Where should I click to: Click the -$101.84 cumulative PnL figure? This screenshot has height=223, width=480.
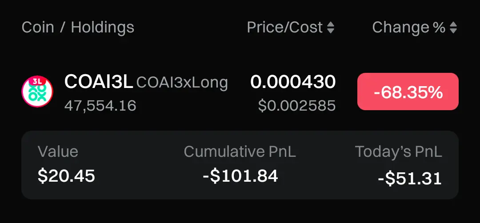pyautogui.click(x=240, y=176)
